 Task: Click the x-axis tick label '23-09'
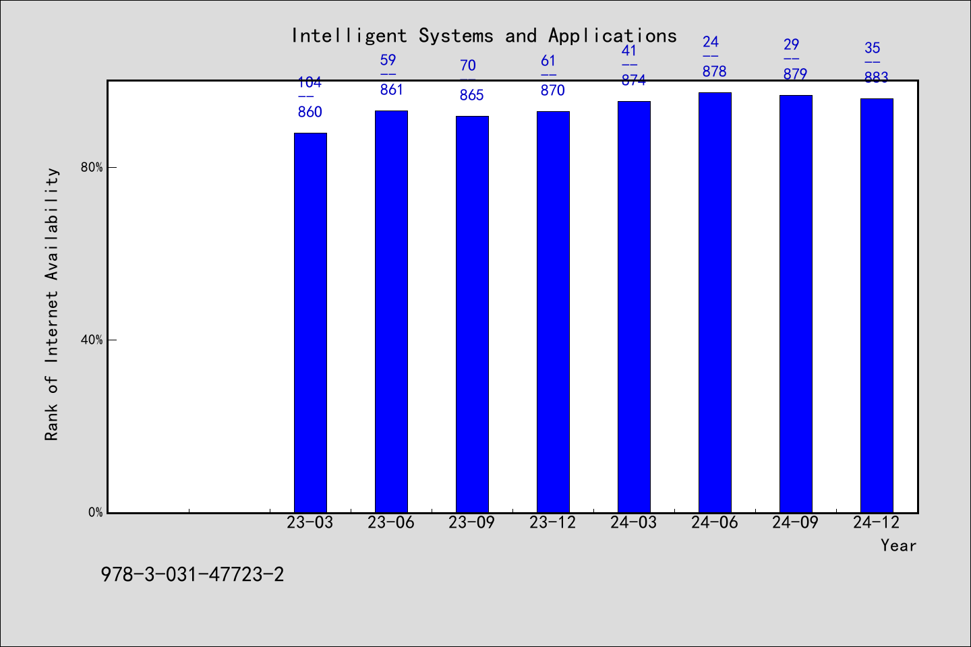click(x=472, y=522)
